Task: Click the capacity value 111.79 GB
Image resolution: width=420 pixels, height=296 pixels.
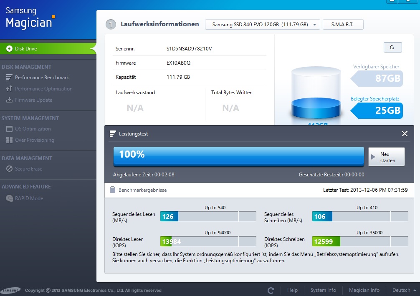Action: pos(178,77)
